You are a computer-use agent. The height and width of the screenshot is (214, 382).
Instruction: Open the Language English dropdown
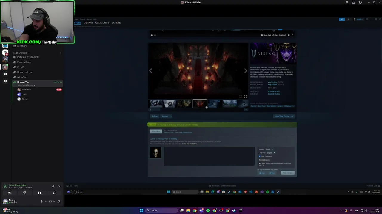(x=271, y=153)
